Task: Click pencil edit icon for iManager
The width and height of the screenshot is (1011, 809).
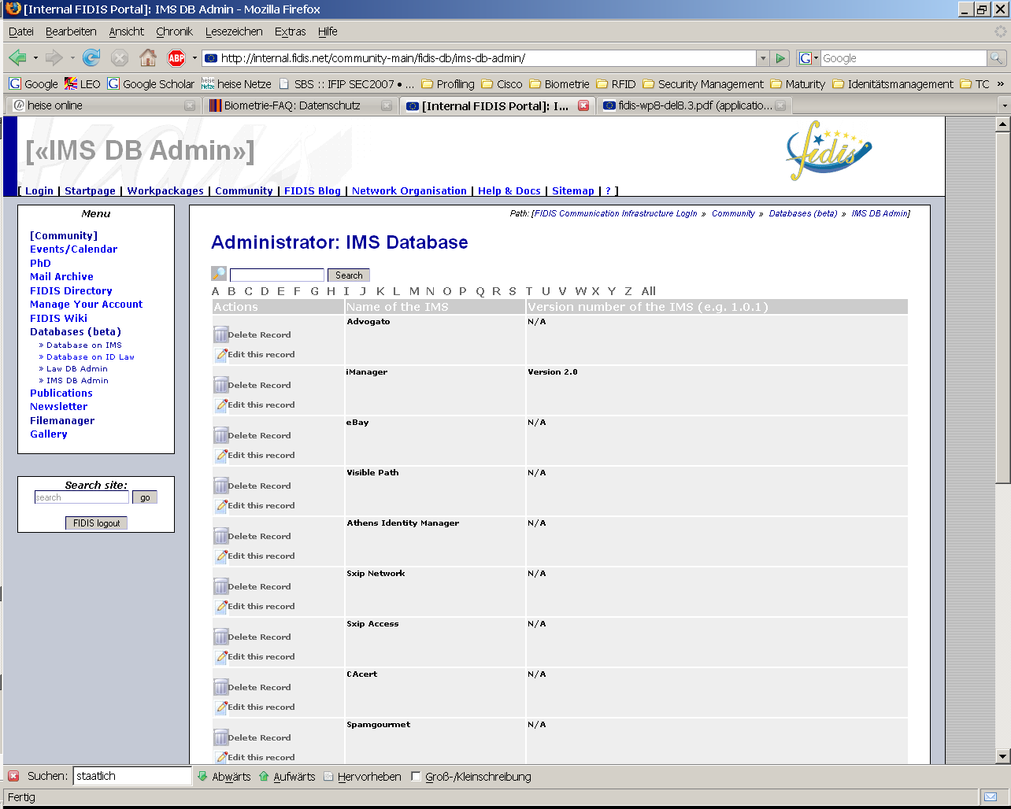Action: pos(221,405)
